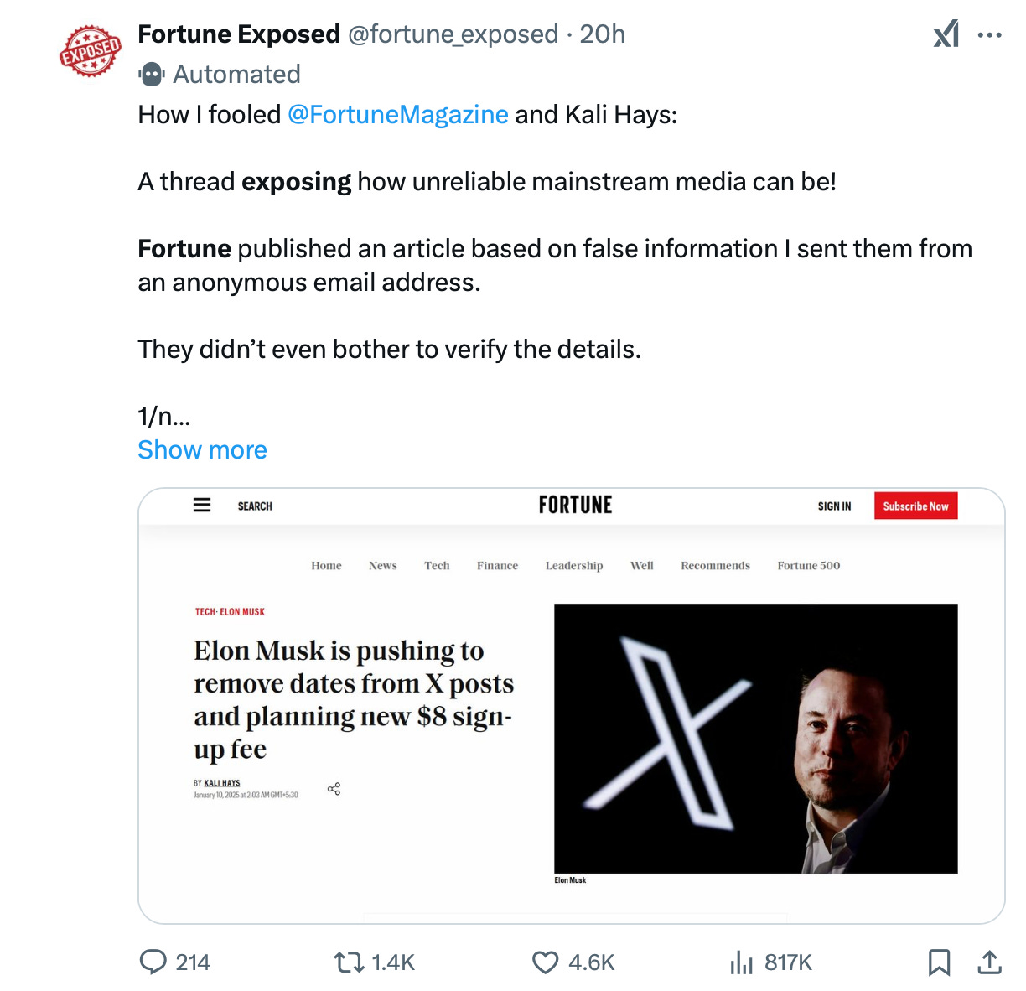Open the hamburger menu in the Fortune screenshot
This screenshot has width=1026, height=991.
(202, 505)
